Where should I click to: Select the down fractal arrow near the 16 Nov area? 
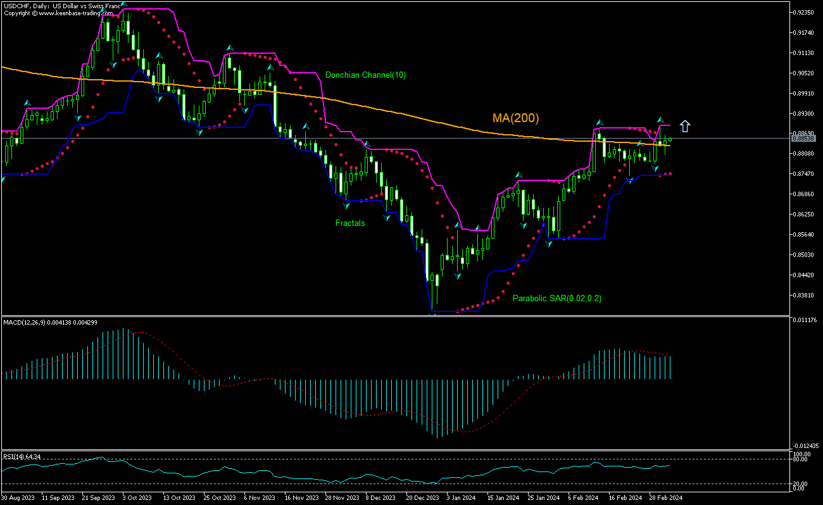click(346, 206)
